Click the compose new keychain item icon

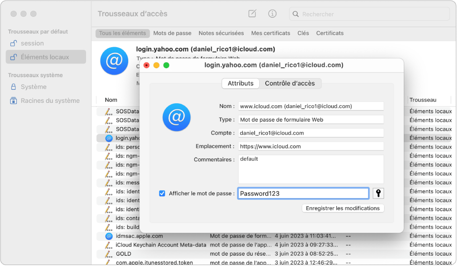pos(252,14)
